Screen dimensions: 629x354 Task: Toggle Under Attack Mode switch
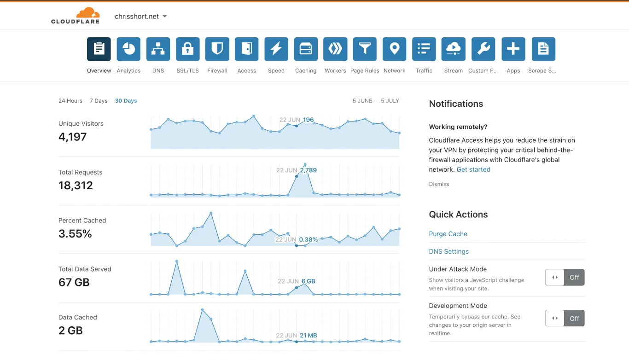pos(565,278)
